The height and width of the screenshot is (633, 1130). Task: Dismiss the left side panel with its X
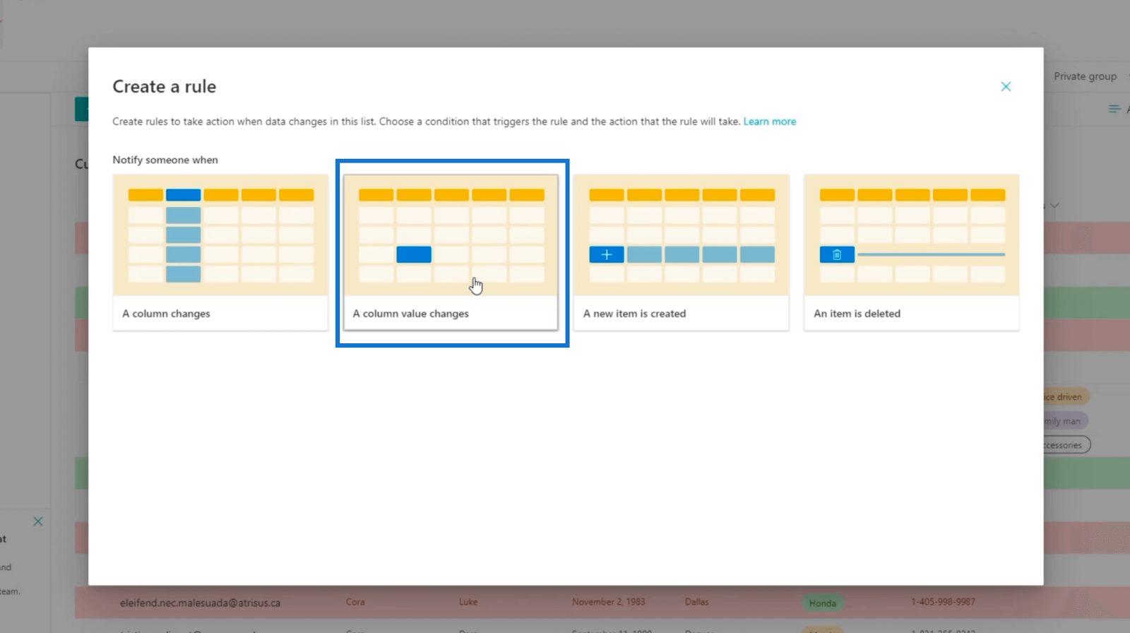[38, 521]
